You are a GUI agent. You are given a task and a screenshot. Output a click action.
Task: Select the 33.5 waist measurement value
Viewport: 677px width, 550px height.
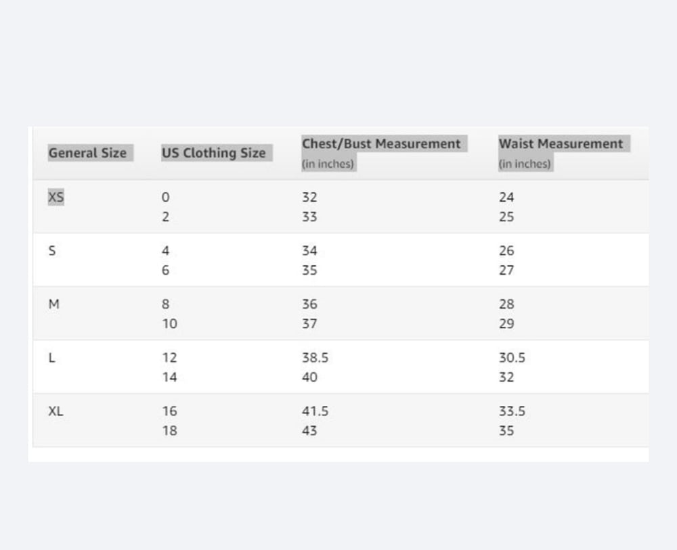(x=512, y=411)
